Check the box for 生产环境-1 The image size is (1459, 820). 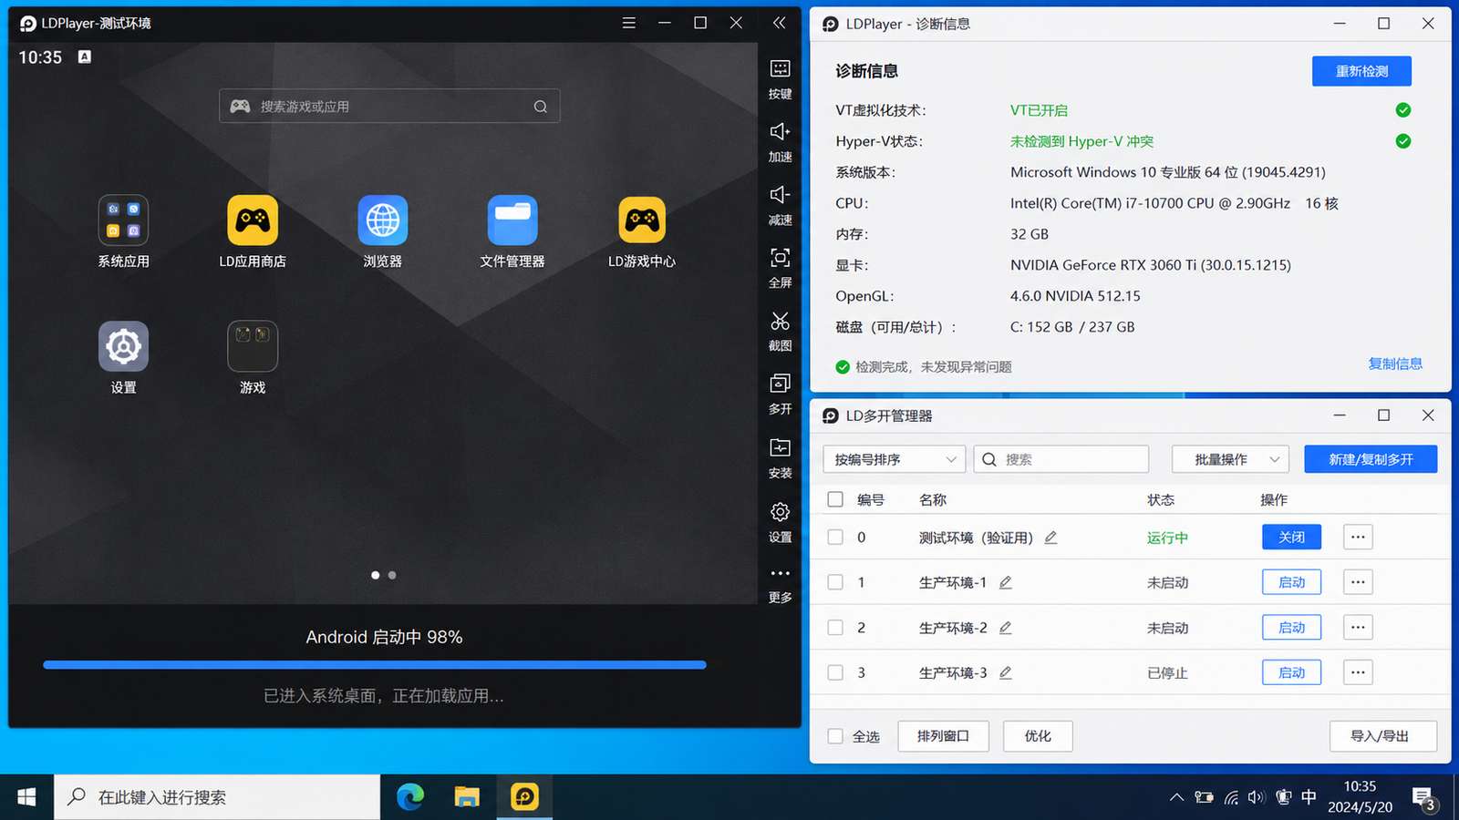click(x=835, y=582)
